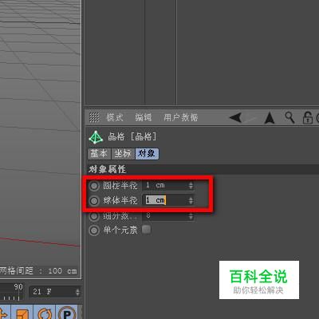Open the magnifier search in attribute manager
Image resolution: width=319 pixels, height=319 pixels.
[289, 117]
